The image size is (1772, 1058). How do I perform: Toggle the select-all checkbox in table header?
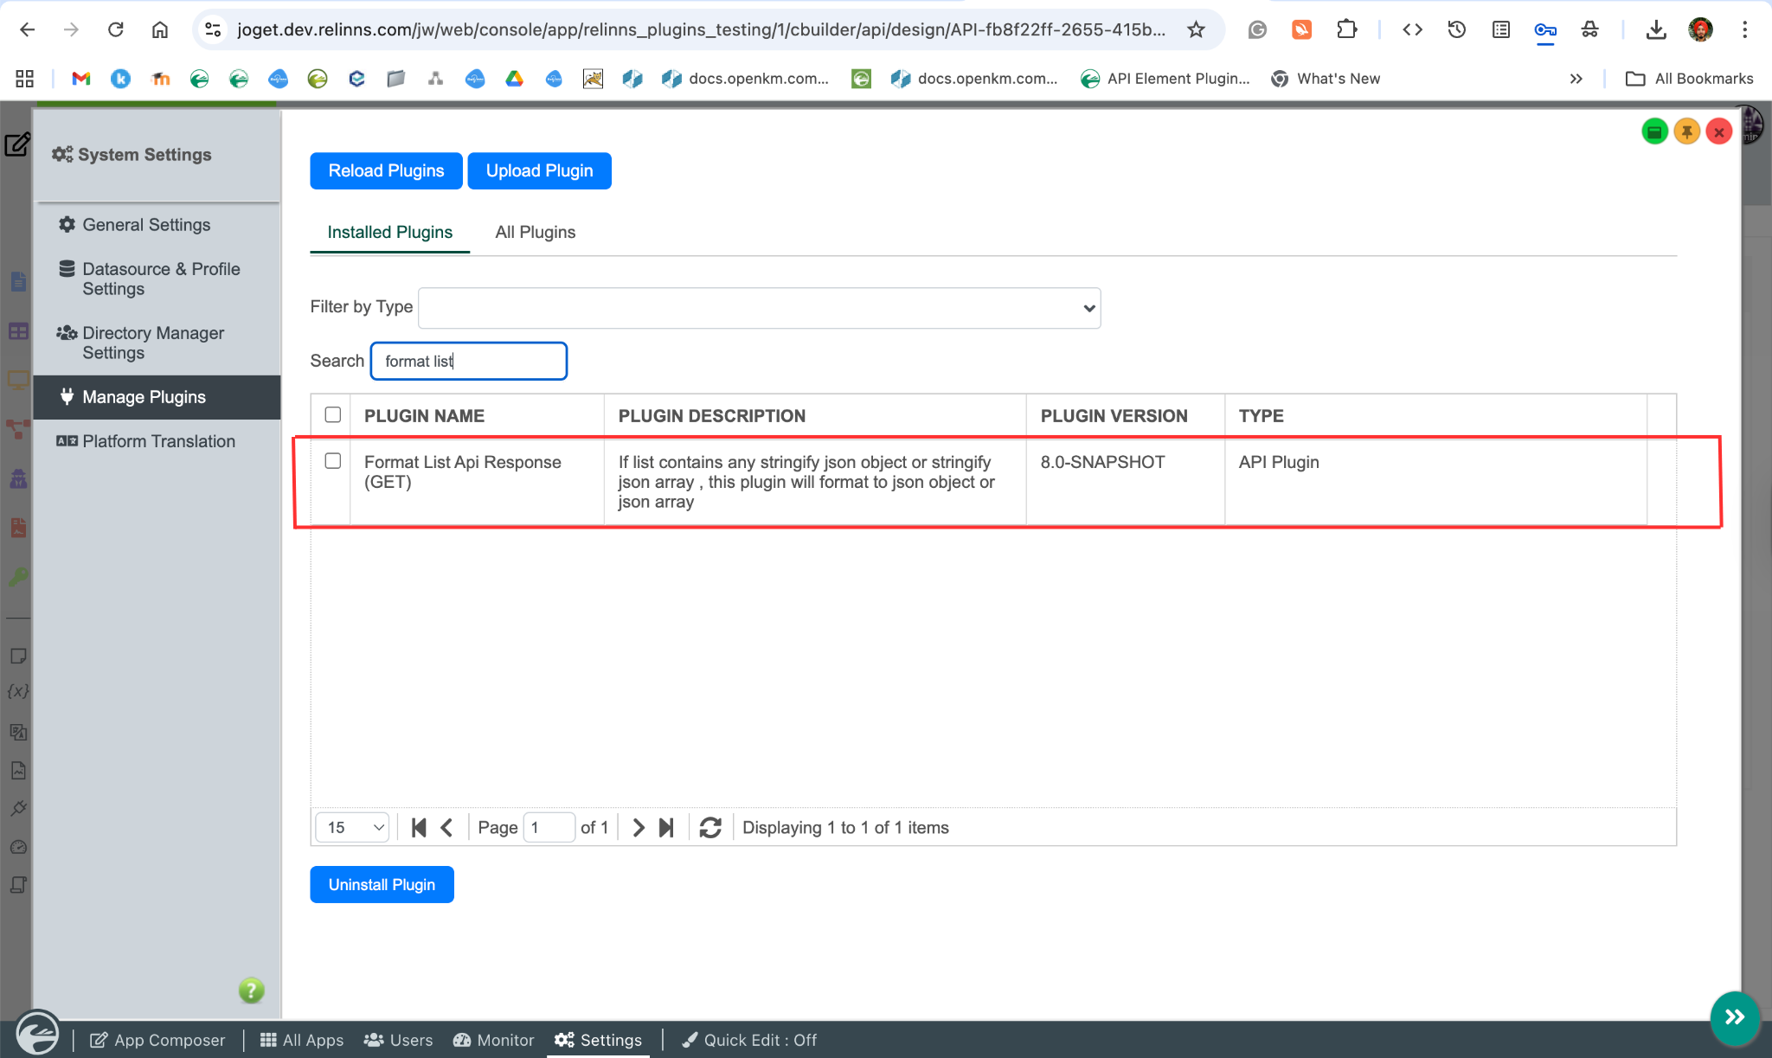pyautogui.click(x=332, y=415)
